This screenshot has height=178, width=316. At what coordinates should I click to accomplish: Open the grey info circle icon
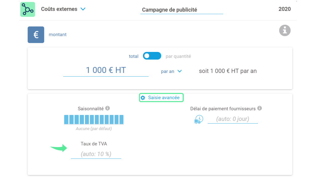(x=285, y=31)
